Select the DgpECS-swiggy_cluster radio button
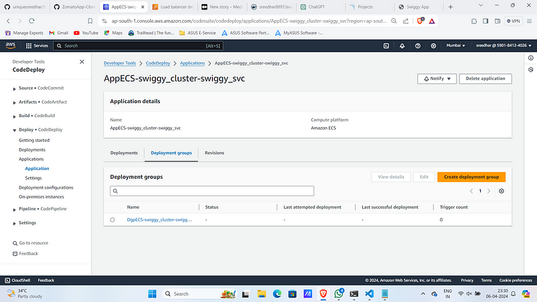Screen dimensions: 537x302 click(112, 220)
